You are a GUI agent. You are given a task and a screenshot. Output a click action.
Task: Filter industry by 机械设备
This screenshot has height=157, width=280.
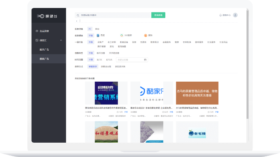coord(124,42)
